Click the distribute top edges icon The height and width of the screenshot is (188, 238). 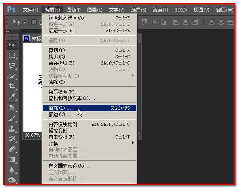pyautogui.click(x=211, y=22)
